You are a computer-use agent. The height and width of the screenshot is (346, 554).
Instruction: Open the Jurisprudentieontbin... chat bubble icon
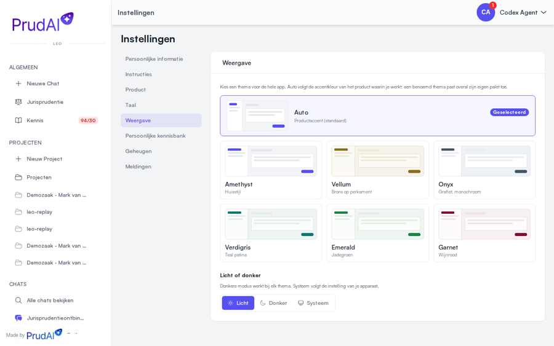18,318
